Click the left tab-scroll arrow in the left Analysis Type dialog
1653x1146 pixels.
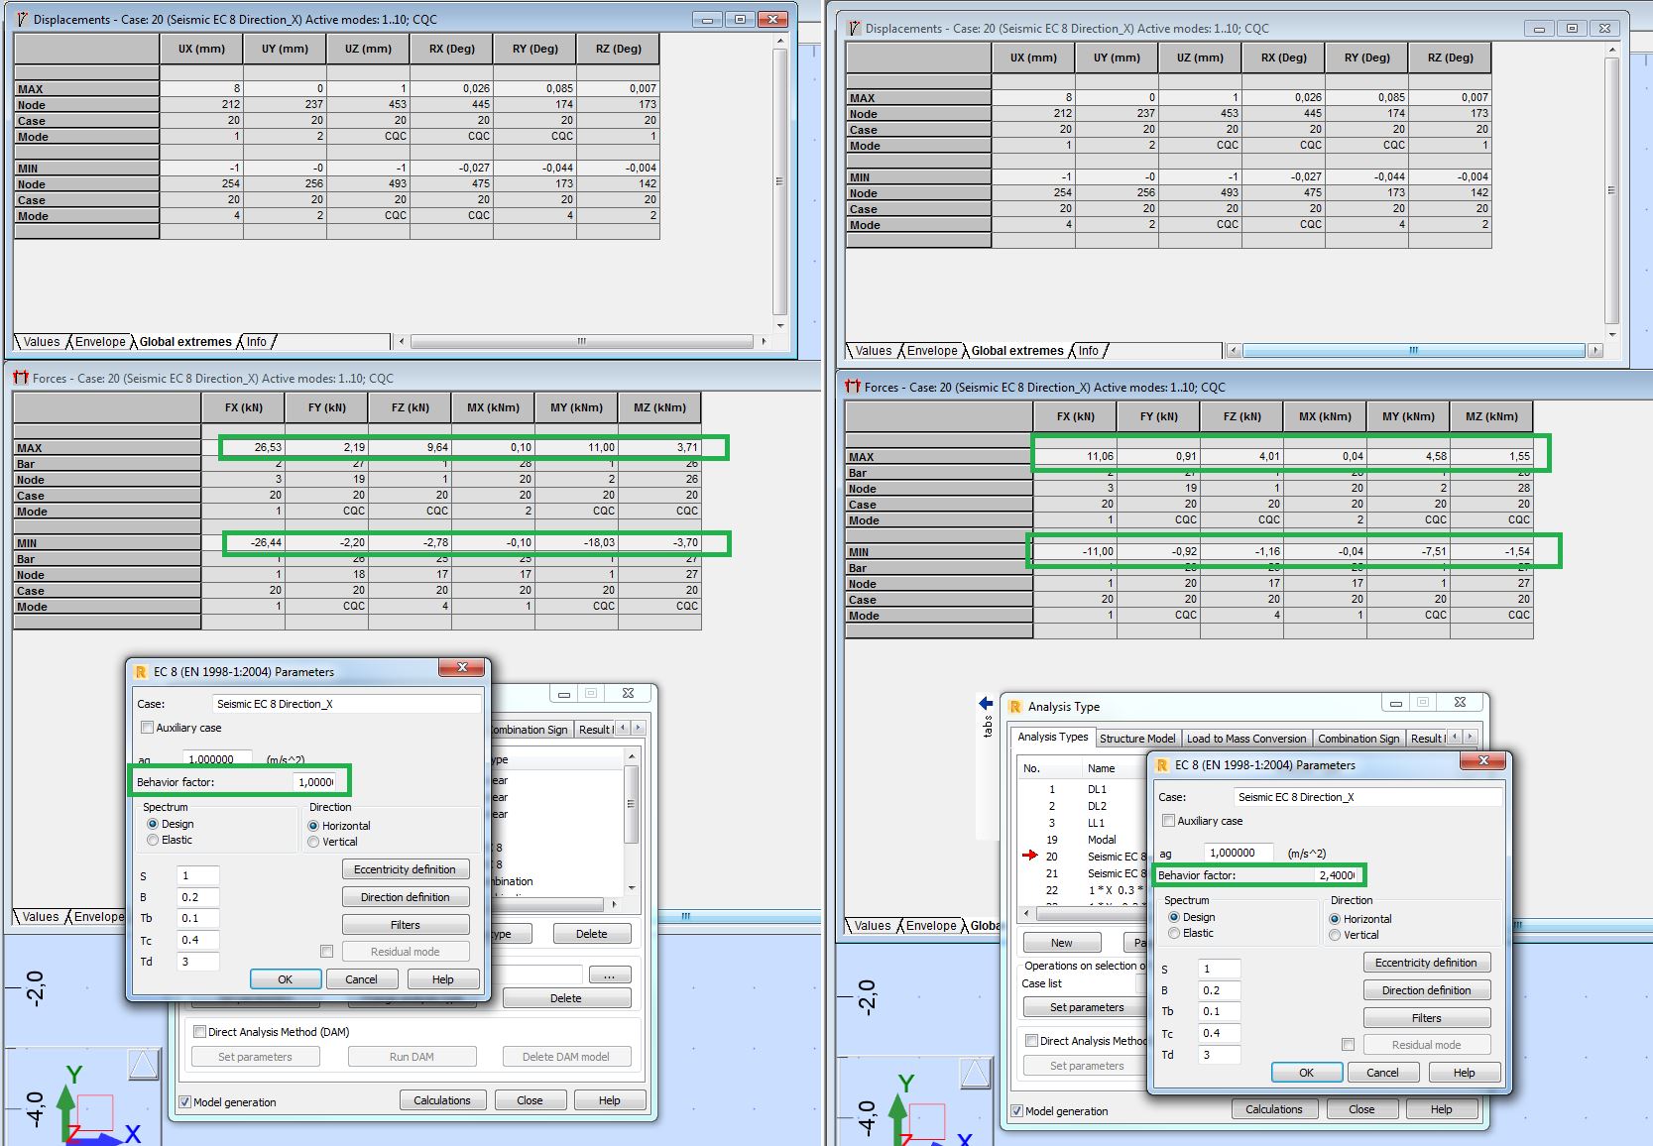click(x=623, y=728)
